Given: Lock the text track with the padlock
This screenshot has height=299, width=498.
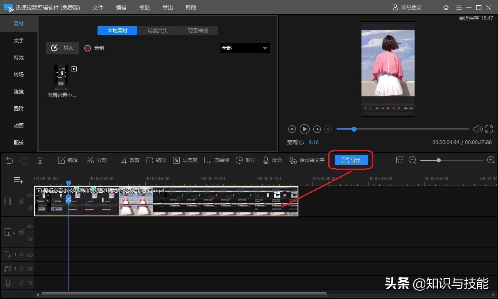Looking at the screenshot, I should pyautogui.click(x=21, y=255).
